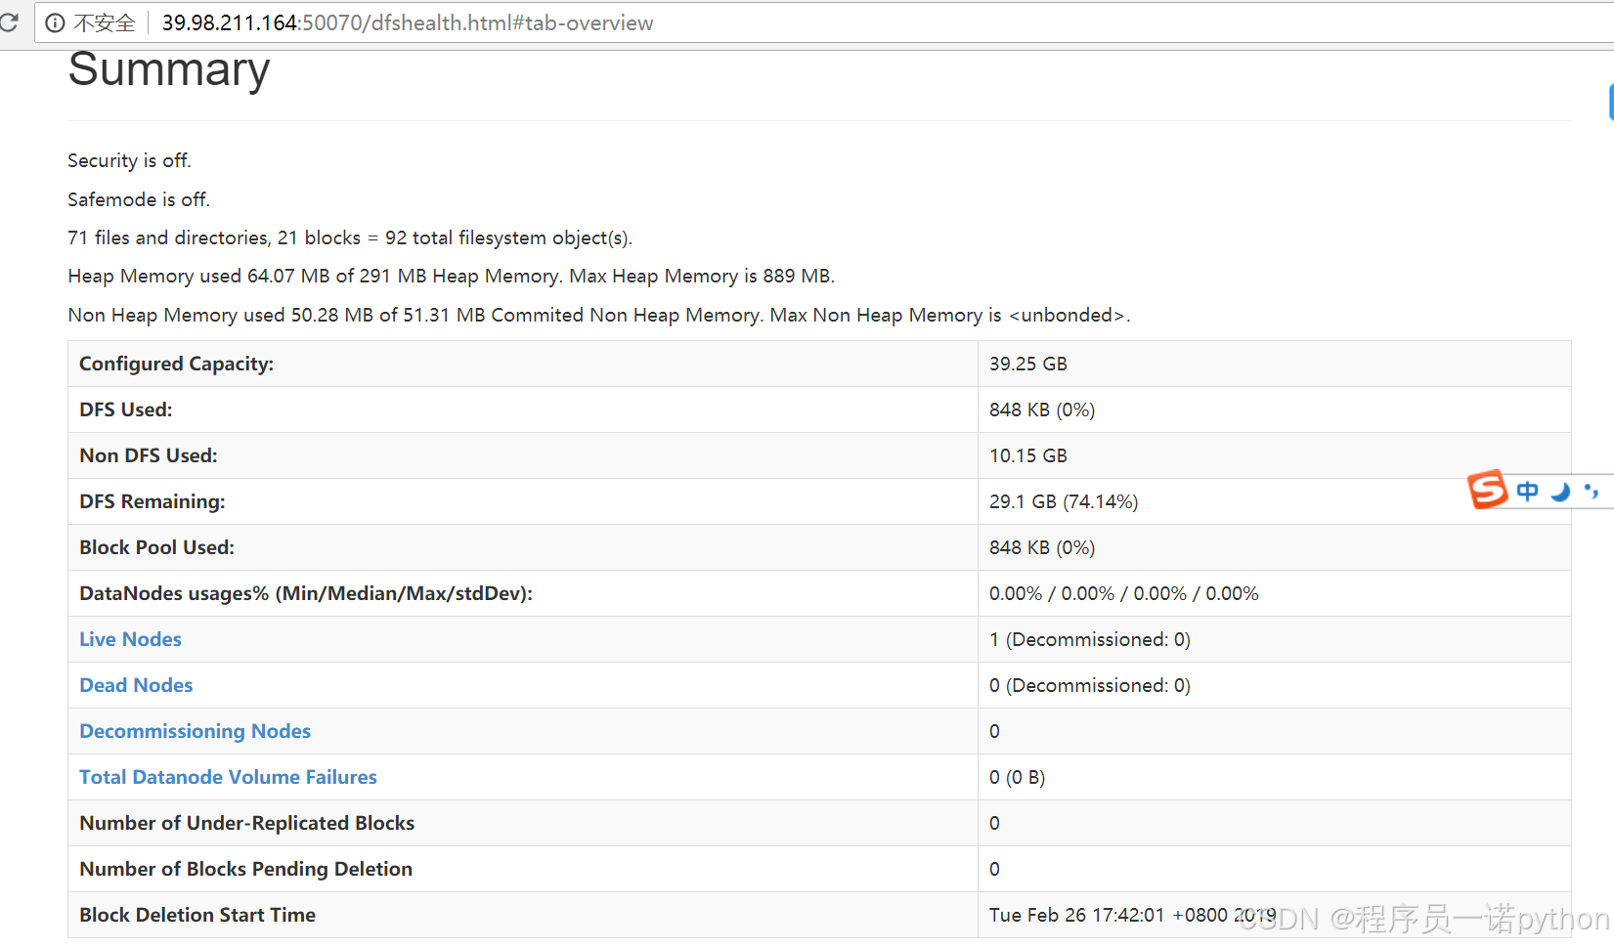Click the Sogou input method S logo
1614x948 pixels.
[1488, 490]
